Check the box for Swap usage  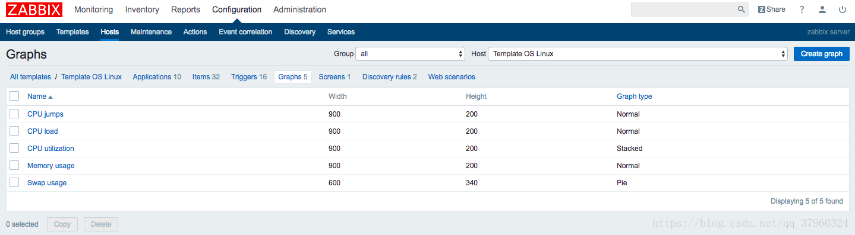[x=14, y=182]
